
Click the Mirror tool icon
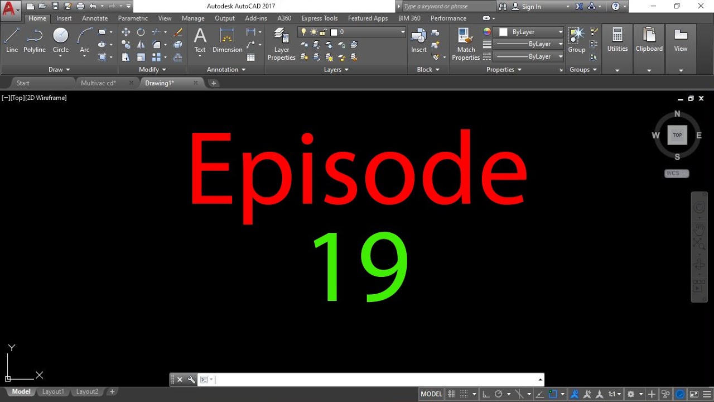pyautogui.click(x=141, y=45)
